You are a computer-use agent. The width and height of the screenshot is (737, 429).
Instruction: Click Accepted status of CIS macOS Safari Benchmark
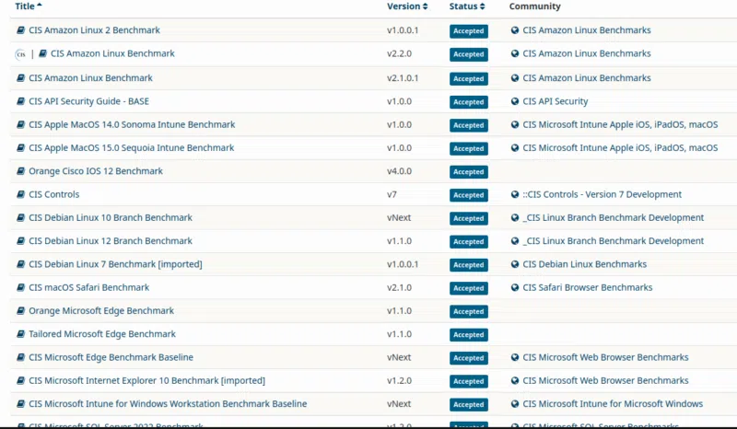point(468,288)
